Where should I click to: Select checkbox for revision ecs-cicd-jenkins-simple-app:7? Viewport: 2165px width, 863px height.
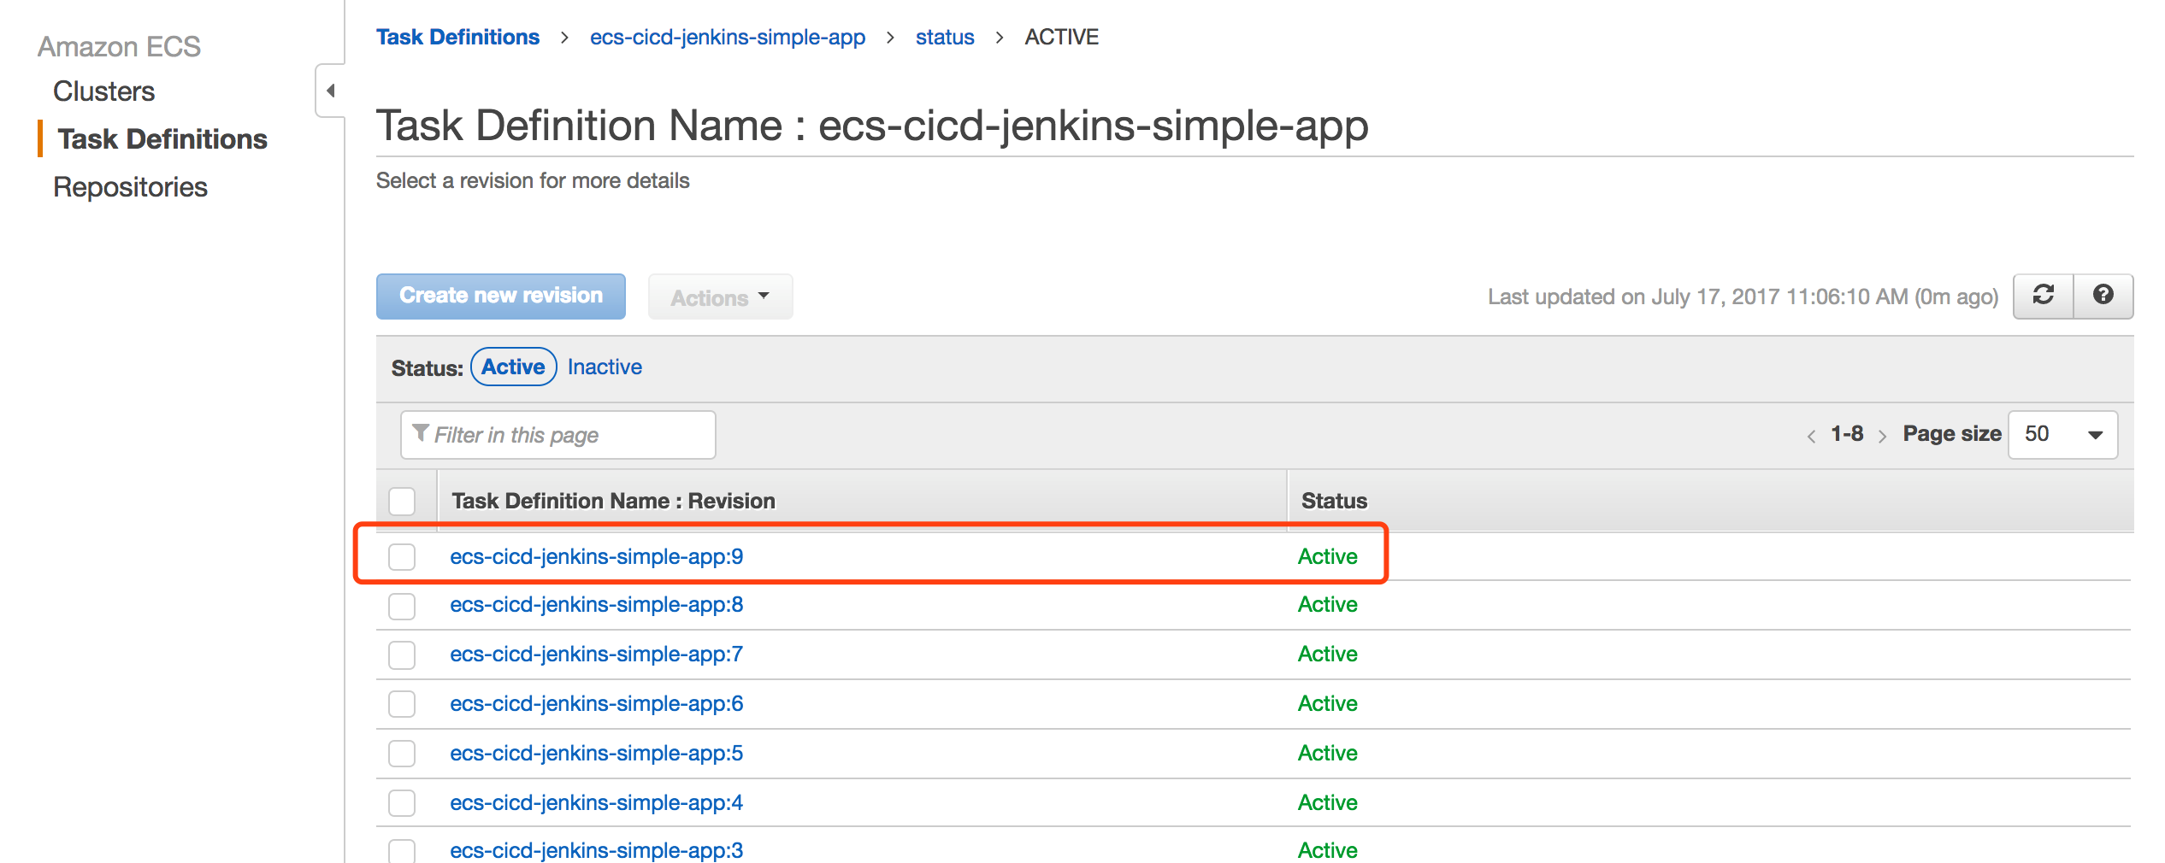click(402, 655)
